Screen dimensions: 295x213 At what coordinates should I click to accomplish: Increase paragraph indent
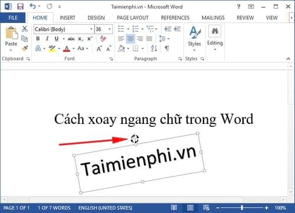click(177, 29)
